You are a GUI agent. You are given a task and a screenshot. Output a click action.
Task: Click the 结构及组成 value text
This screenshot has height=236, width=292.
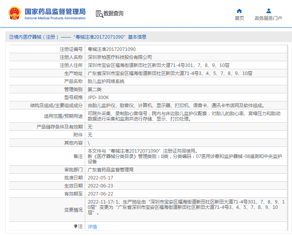(x=176, y=106)
